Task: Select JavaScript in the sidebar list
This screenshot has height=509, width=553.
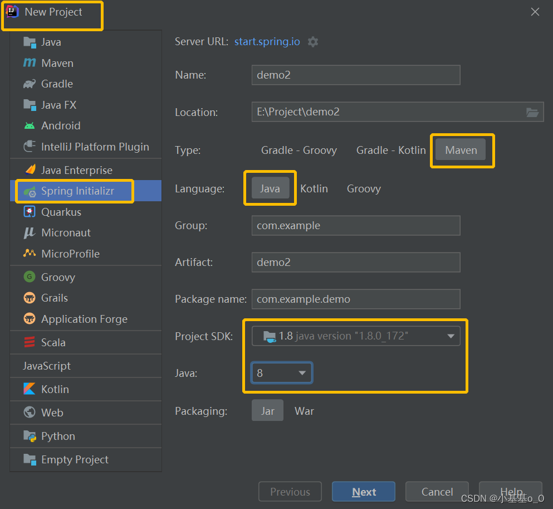Action: (x=86, y=366)
